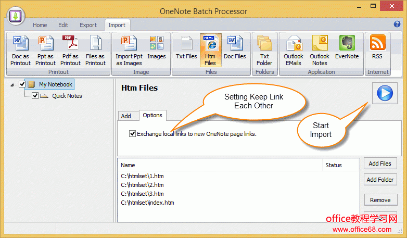Toggle the My Notebook checkbox

tap(22, 84)
